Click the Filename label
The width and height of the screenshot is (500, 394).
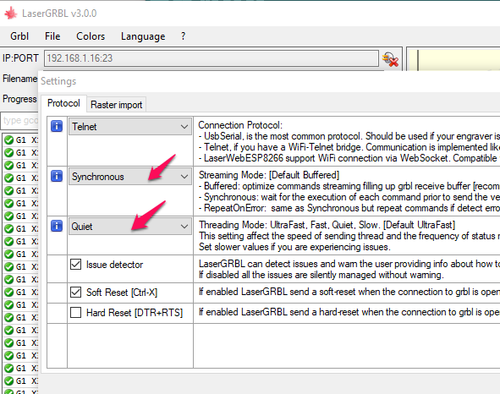pos(19,79)
